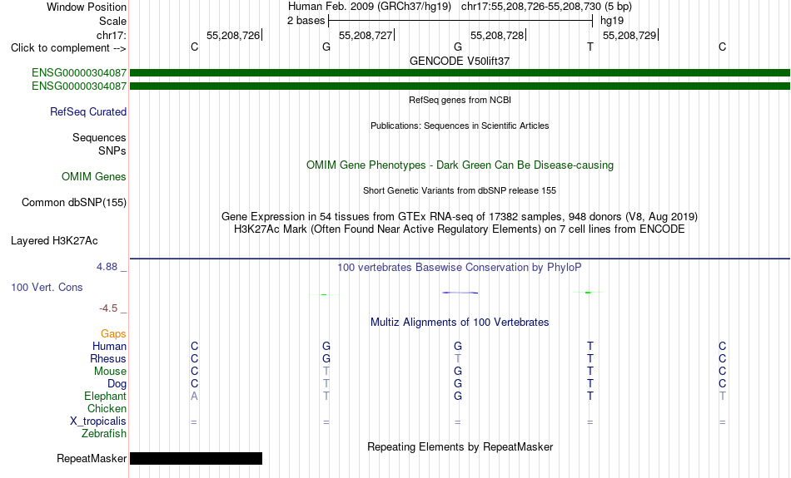791x478 pixels.
Task: Click the Sequences track label
Action: pos(99,137)
